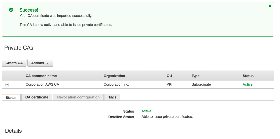Click the Type column header
Screen dimensions: 280x139
tap(195, 76)
